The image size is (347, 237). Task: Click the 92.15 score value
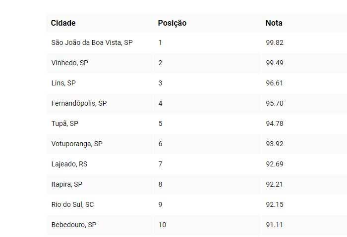[x=275, y=204]
